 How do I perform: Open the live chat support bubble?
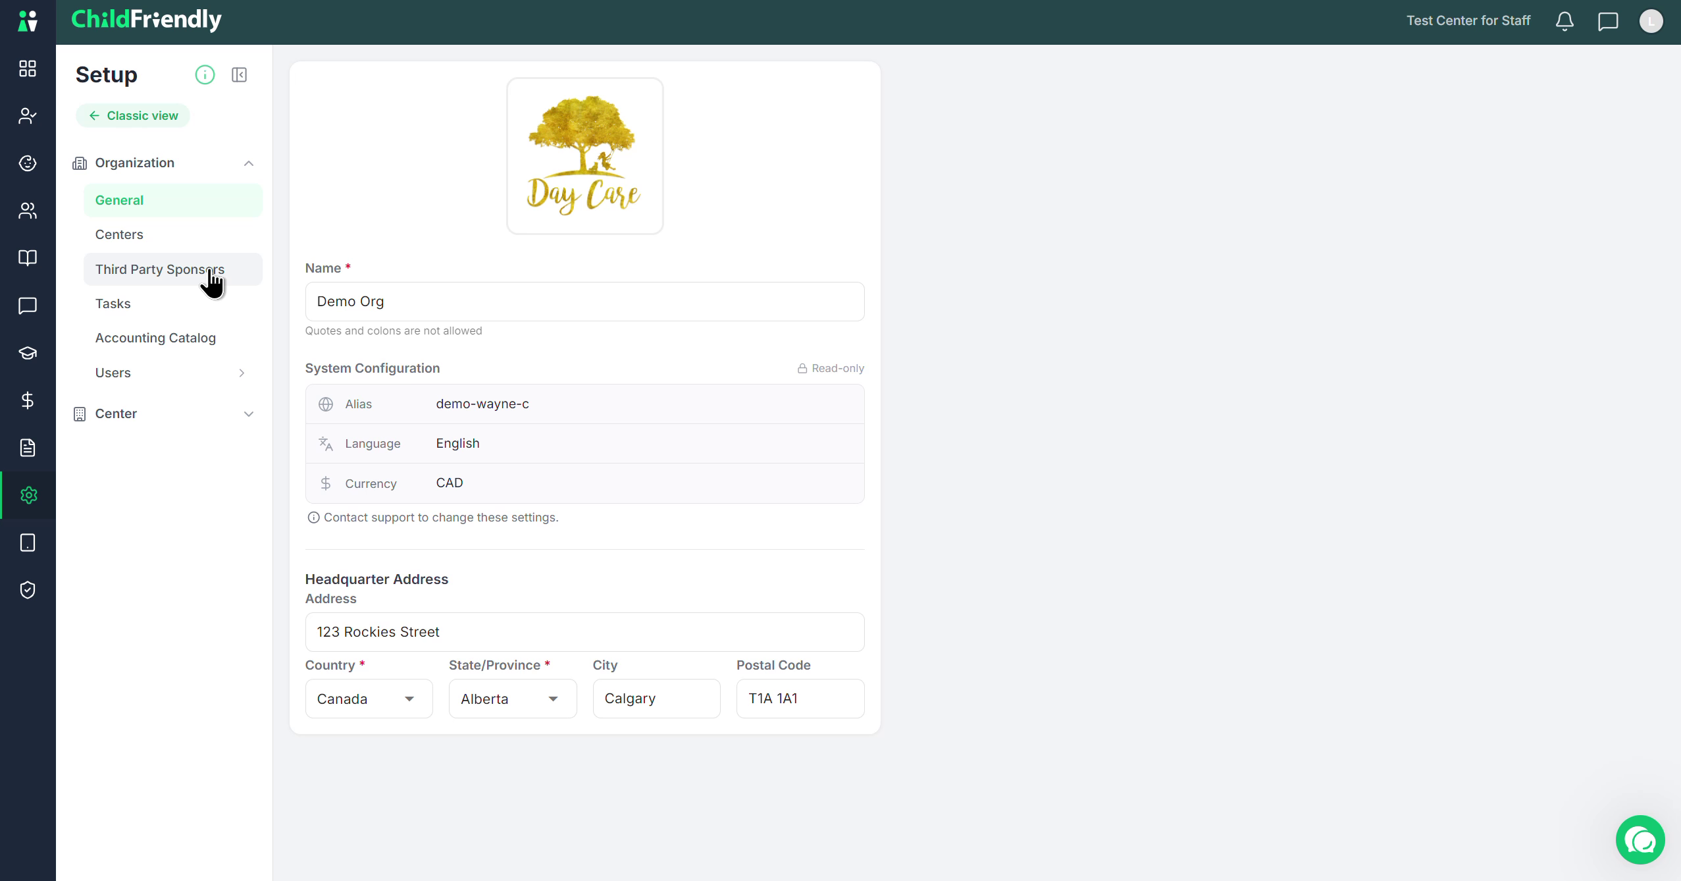pos(1640,840)
